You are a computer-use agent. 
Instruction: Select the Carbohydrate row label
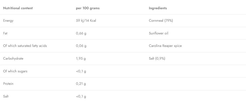(x=13, y=58)
